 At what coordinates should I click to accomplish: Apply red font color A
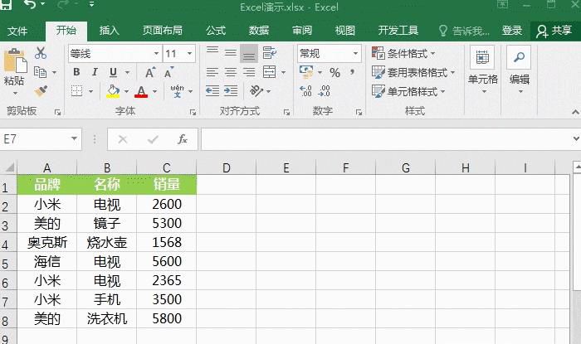click(141, 91)
